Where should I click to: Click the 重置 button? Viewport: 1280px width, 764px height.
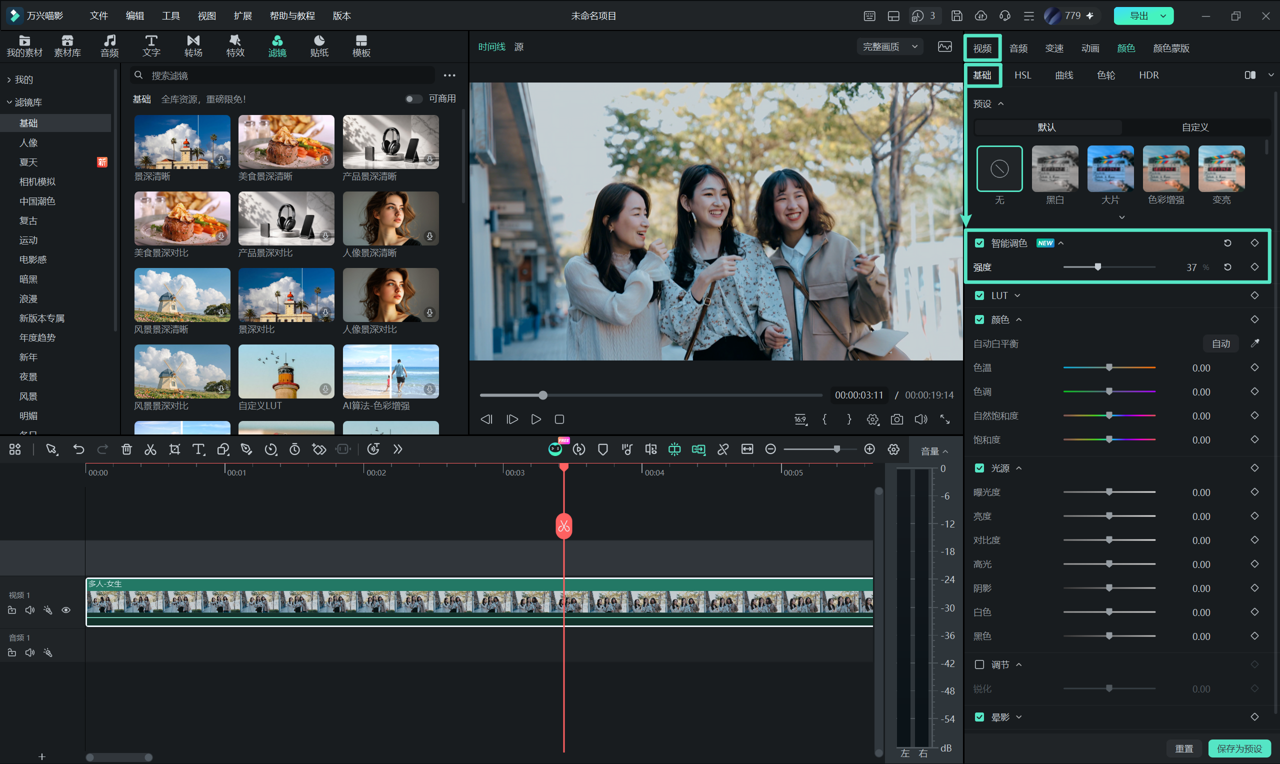(1184, 748)
